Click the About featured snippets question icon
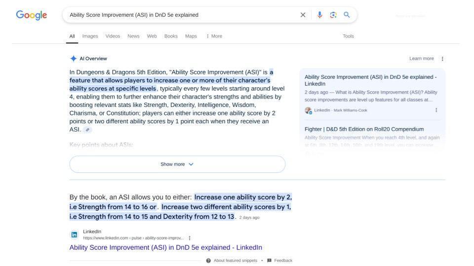This screenshot has width=474, height=266. pos(208,261)
